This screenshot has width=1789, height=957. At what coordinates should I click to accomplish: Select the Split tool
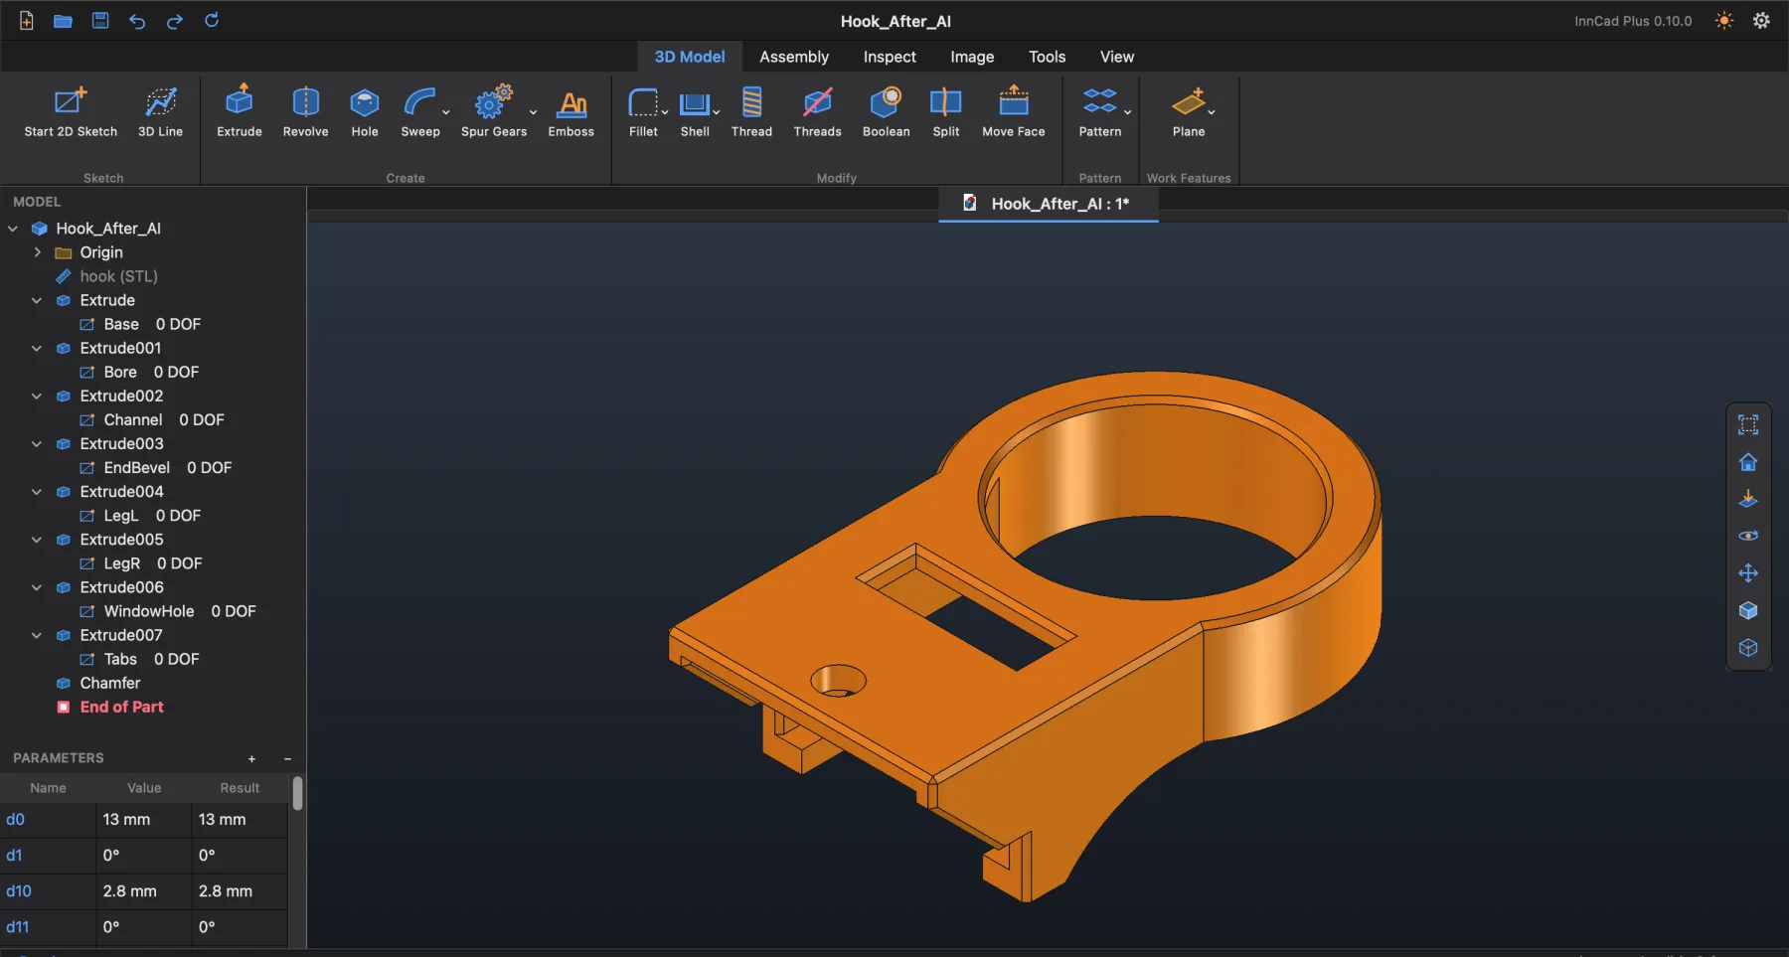(946, 111)
